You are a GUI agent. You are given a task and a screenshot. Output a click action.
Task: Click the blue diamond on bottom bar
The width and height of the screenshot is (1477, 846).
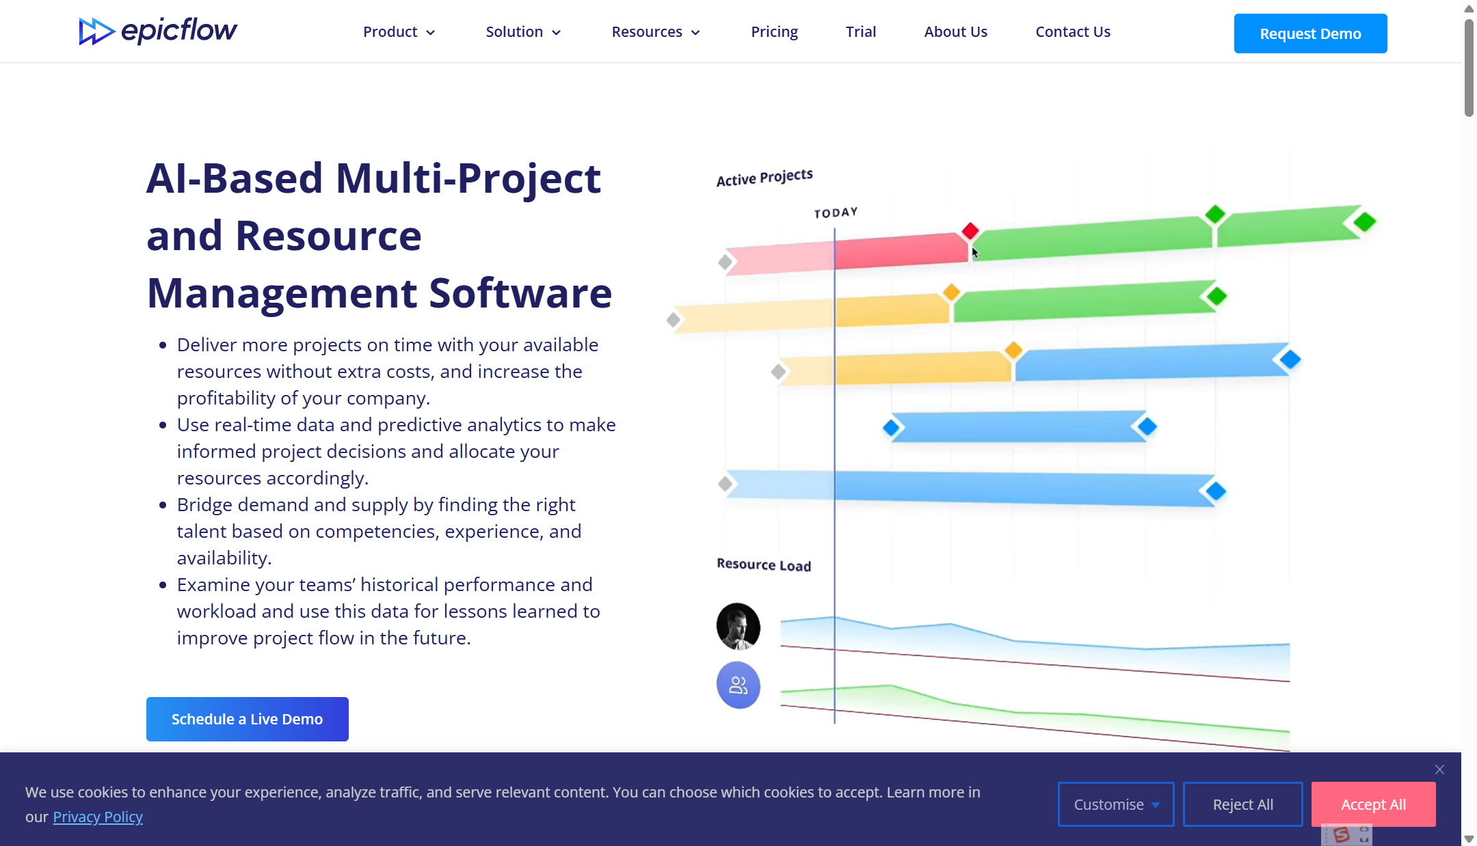(x=1215, y=491)
